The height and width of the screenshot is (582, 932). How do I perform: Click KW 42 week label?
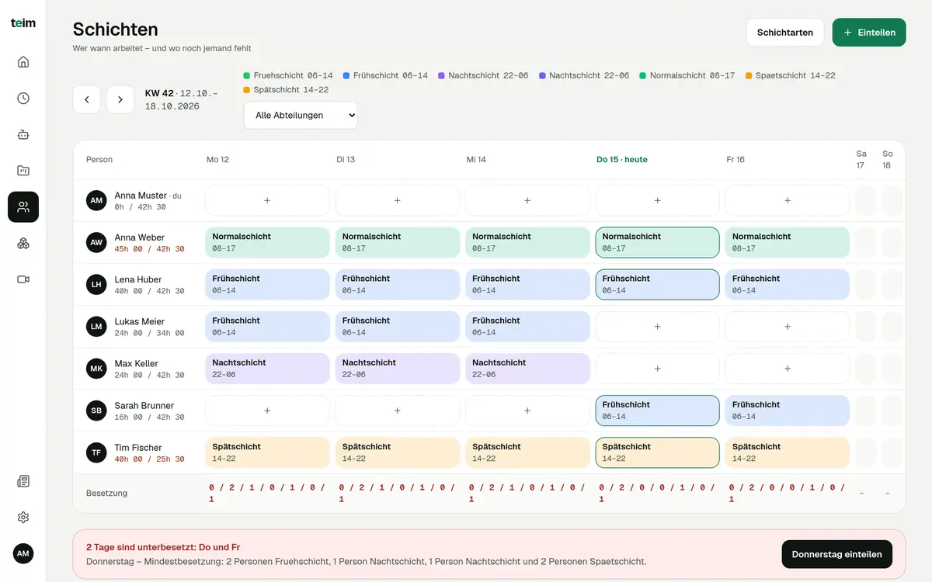pyautogui.click(x=159, y=93)
